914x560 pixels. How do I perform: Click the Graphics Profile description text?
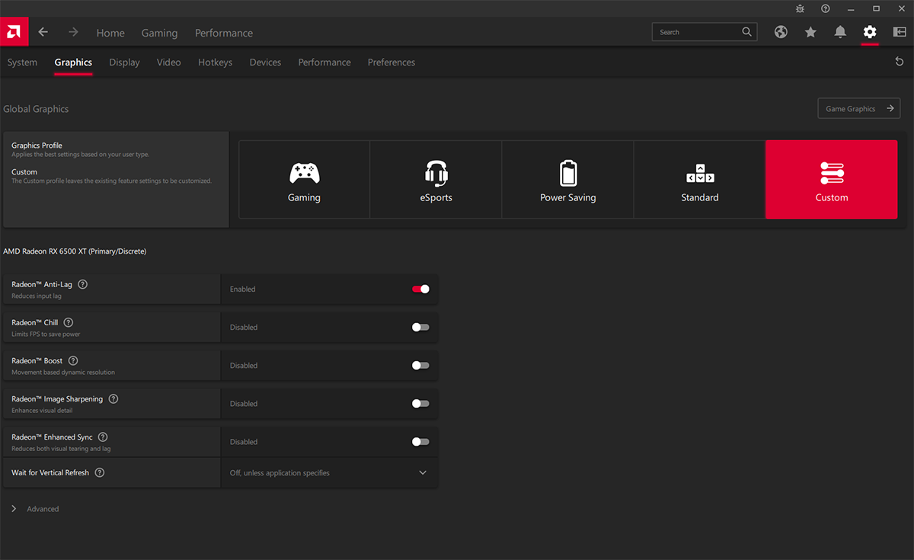coord(81,155)
